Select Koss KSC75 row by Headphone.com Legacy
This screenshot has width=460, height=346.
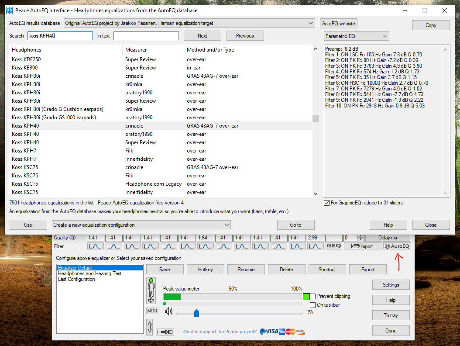pos(161,184)
